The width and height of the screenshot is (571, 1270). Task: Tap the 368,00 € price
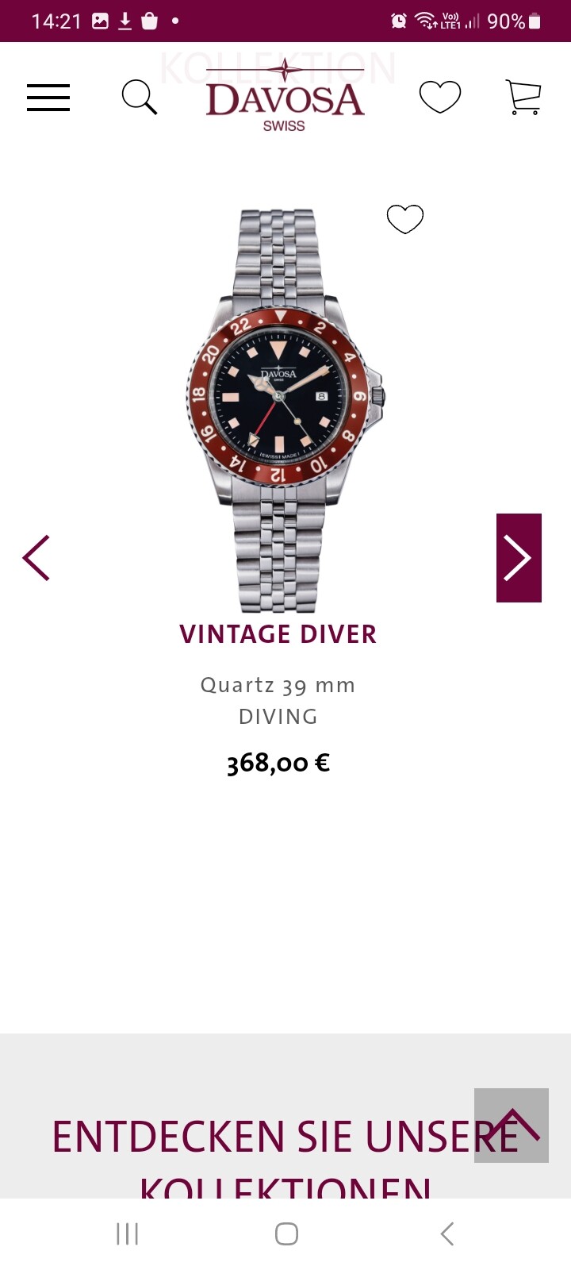point(278,763)
